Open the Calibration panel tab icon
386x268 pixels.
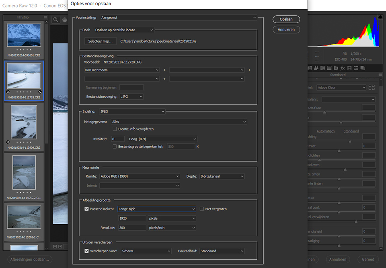(349, 68)
